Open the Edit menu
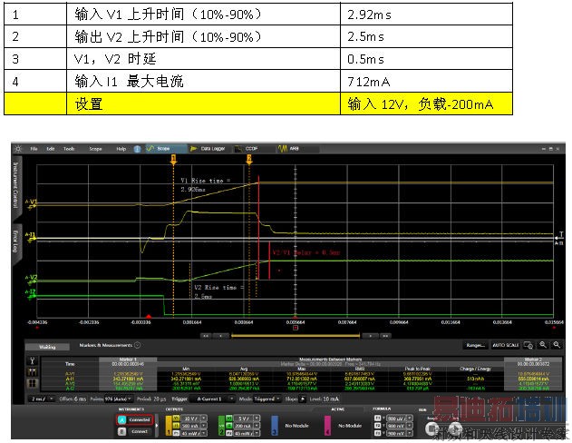This screenshot has height=443, width=572. point(50,149)
